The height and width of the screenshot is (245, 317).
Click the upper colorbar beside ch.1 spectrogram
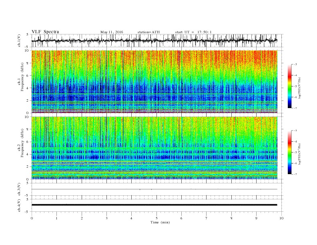[290, 86]
